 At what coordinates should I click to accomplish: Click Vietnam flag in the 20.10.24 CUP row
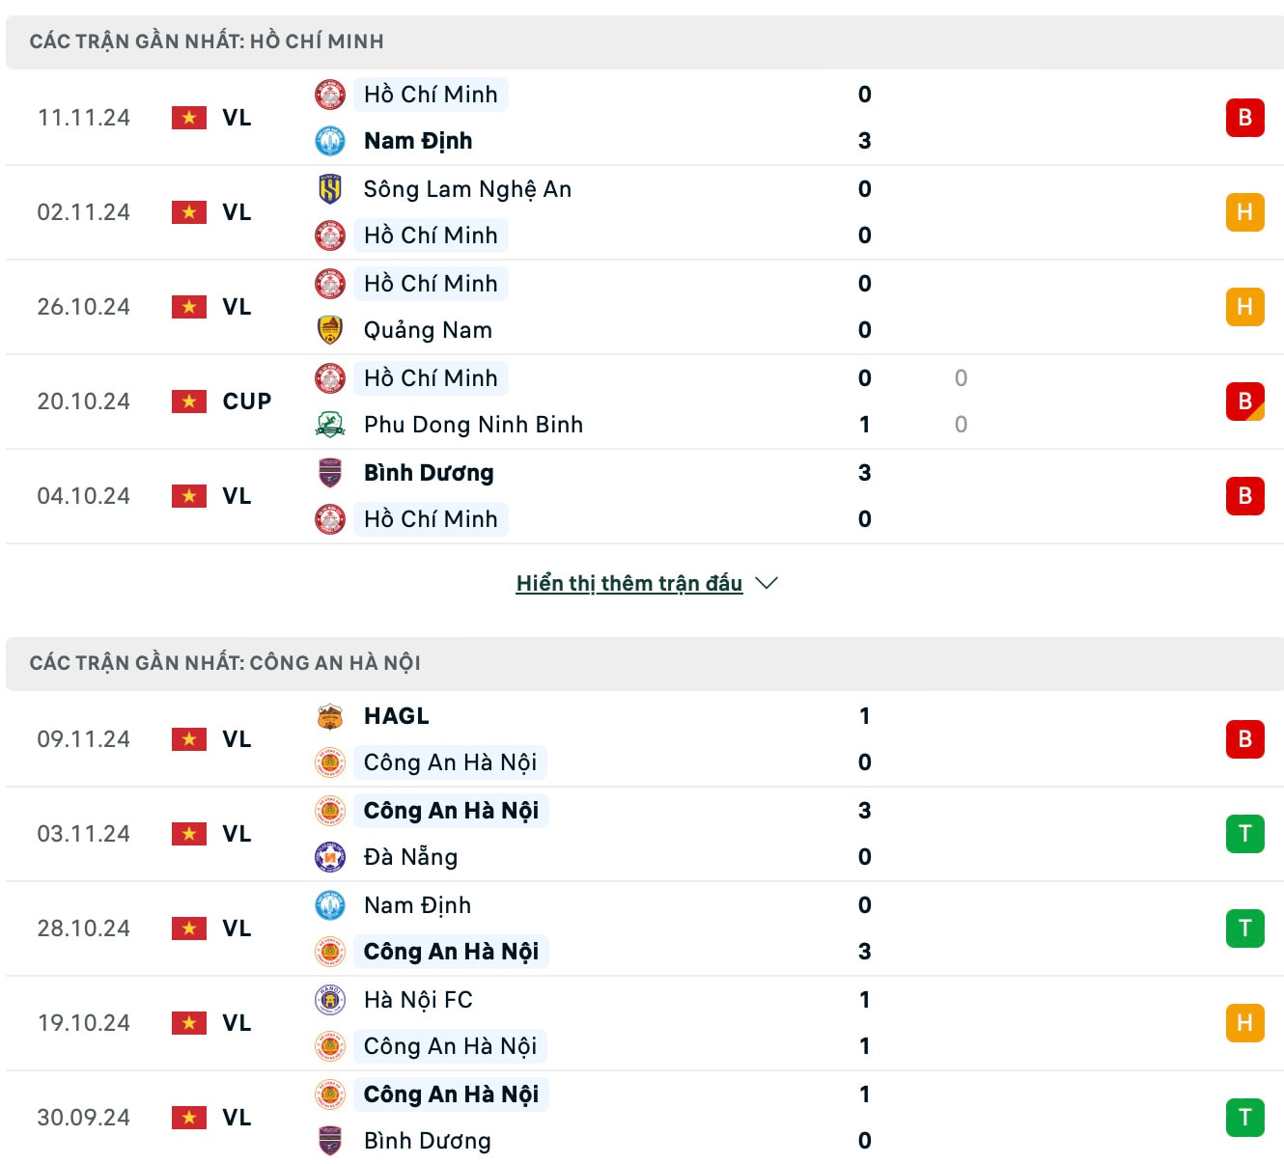click(189, 402)
